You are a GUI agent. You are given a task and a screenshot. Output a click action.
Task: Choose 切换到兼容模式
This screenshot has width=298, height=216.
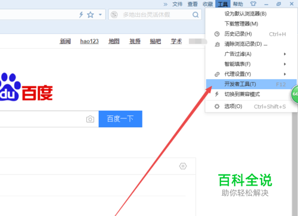tap(251, 94)
